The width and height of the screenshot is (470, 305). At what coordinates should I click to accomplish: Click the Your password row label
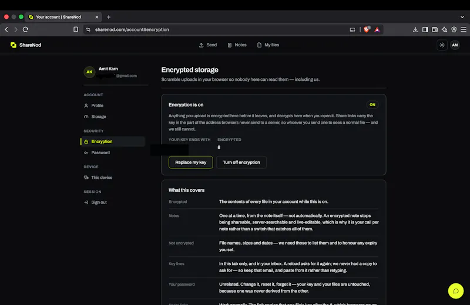(x=182, y=284)
